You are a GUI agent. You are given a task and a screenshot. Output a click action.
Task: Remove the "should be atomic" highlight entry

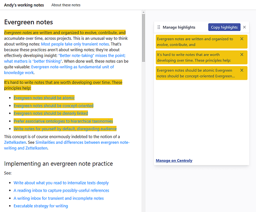pyautogui.click(x=242, y=70)
